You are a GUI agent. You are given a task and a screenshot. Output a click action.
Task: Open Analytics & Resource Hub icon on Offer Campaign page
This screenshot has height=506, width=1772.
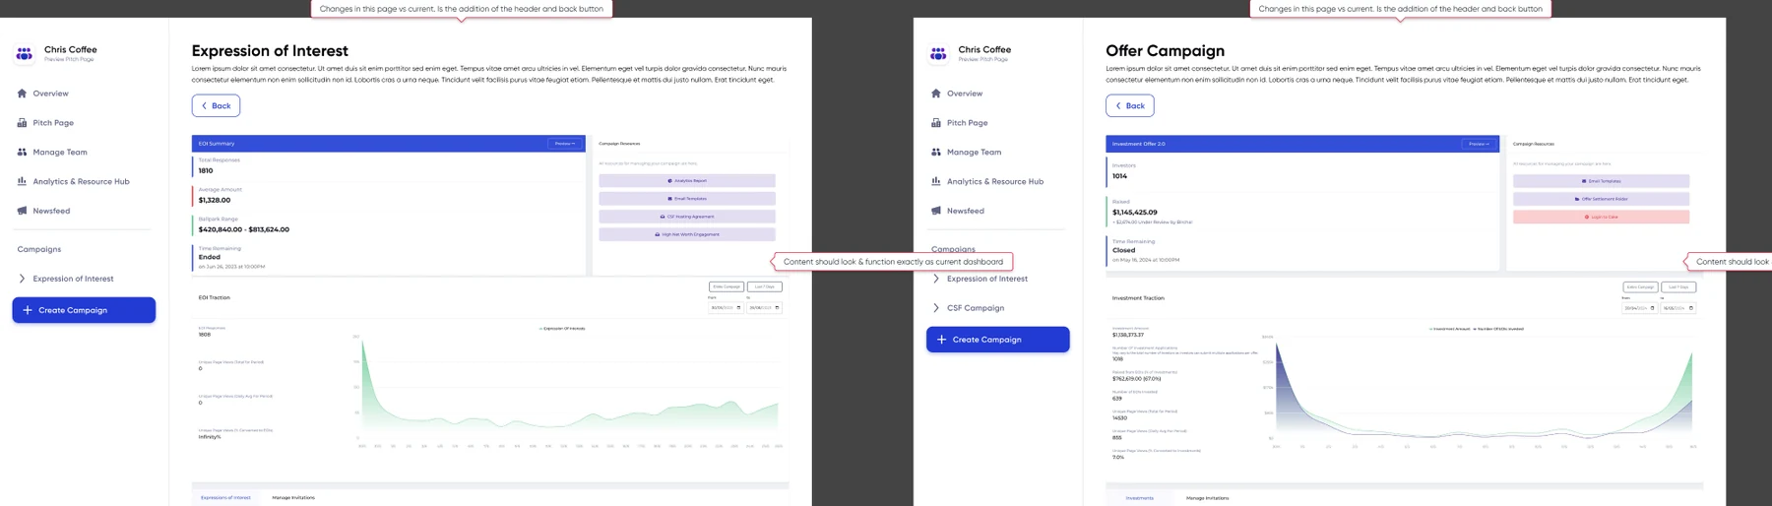pos(936,181)
